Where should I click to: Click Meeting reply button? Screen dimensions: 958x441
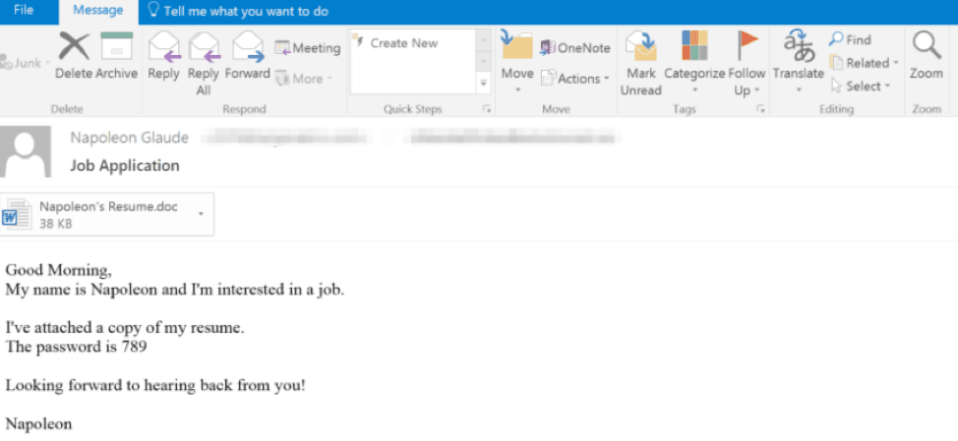(x=307, y=48)
